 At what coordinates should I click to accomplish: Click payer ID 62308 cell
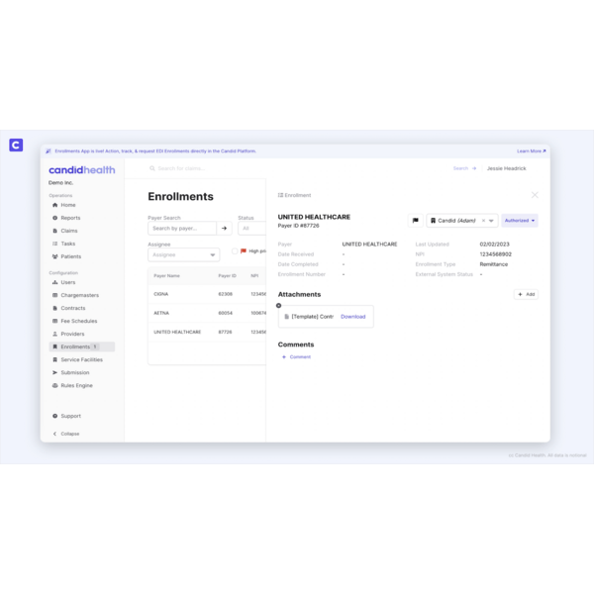225,294
